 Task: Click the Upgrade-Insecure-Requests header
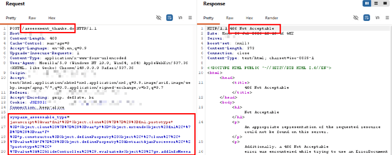[x=45, y=53]
